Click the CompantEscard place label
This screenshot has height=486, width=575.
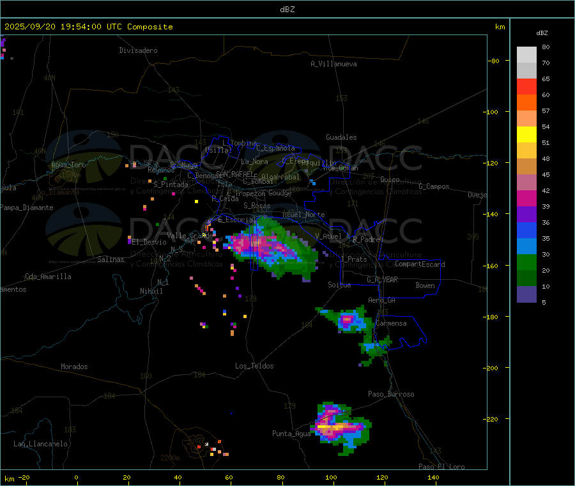420,264
